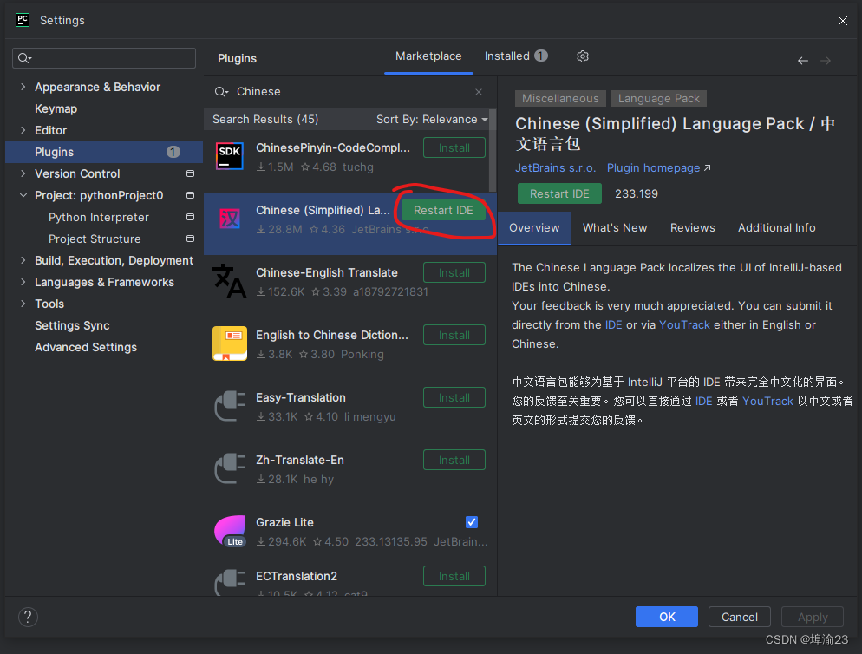Expand the Editor settings group
862x654 pixels.
tap(23, 130)
